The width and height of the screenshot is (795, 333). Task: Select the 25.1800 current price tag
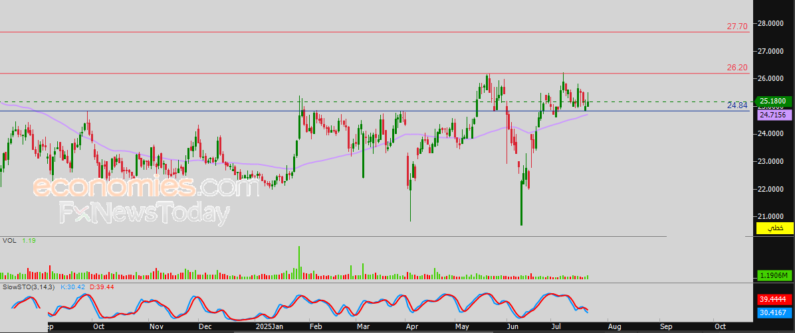pos(774,101)
